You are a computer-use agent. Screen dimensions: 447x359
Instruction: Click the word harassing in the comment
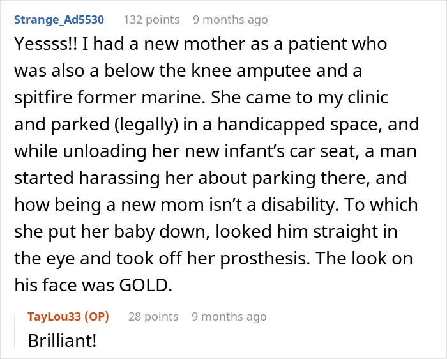tap(119, 178)
